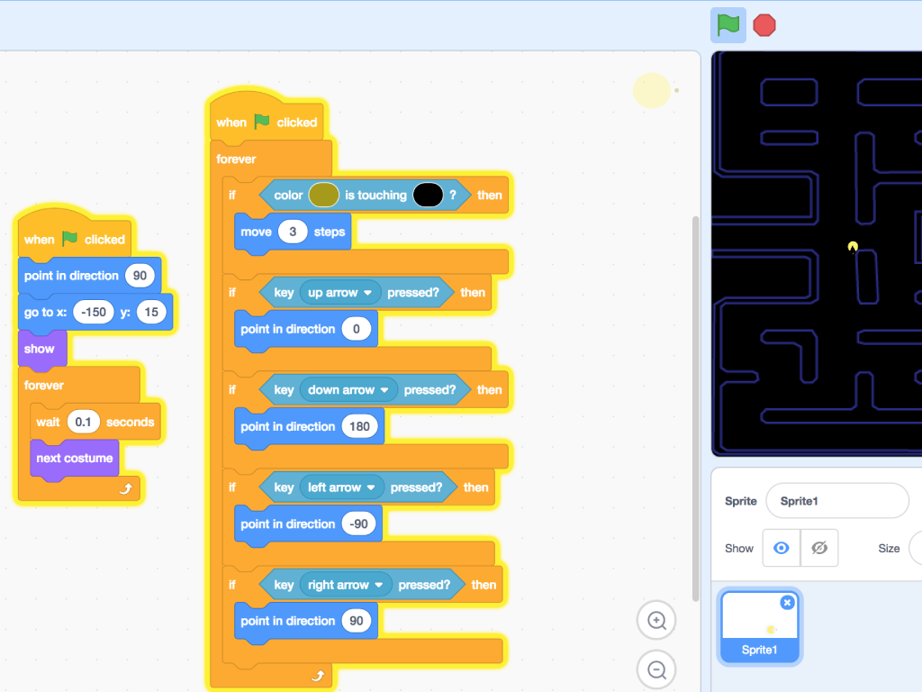
Task: Hide the sprite using the crossed-eye button
Action: tap(819, 548)
